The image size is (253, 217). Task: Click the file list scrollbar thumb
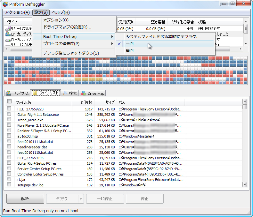[245, 107]
